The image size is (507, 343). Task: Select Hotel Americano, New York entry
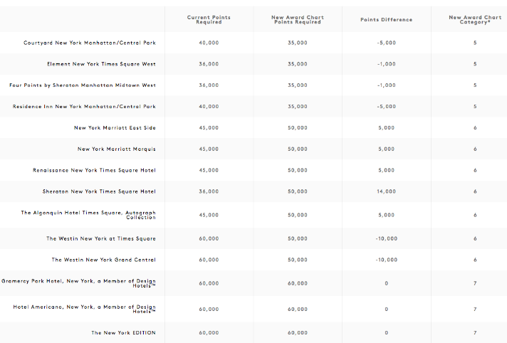click(x=84, y=308)
